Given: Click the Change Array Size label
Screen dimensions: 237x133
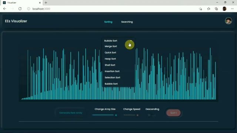Looking at the screenshot, I should click(105, 109).
